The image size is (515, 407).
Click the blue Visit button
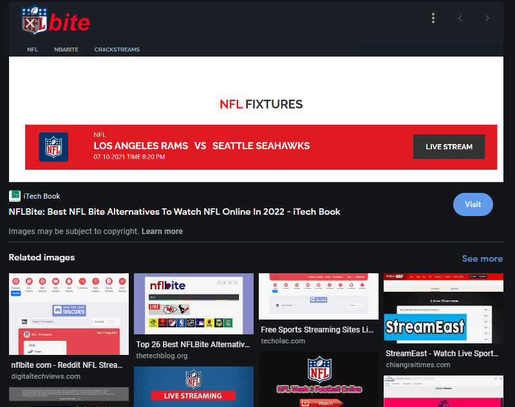pyautogui.click(x=473, y=204)
